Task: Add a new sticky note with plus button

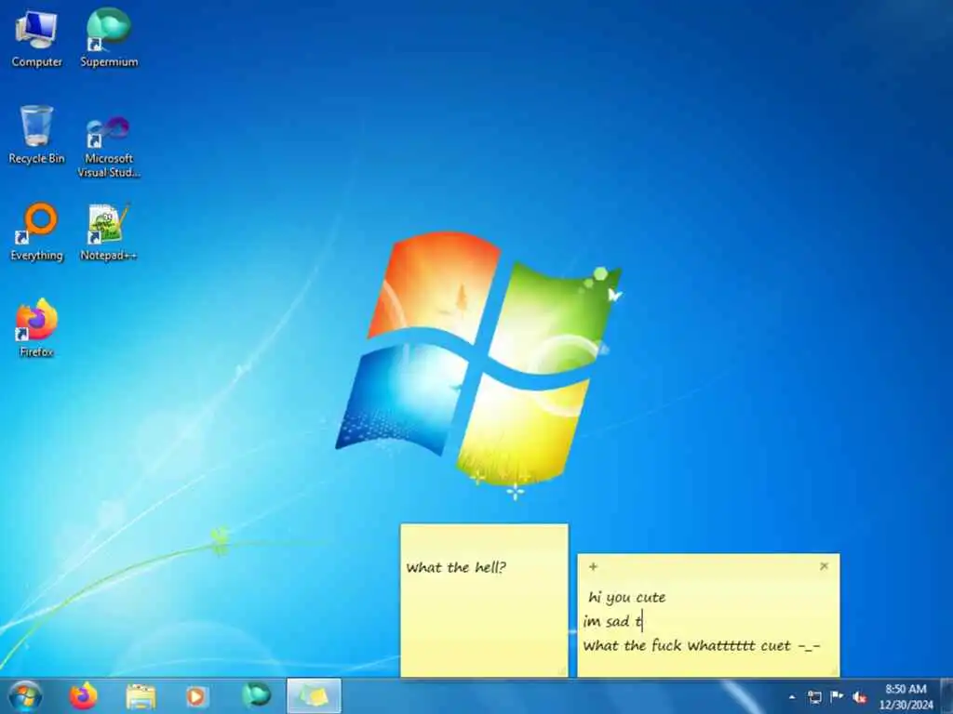Action: [593, 566]
